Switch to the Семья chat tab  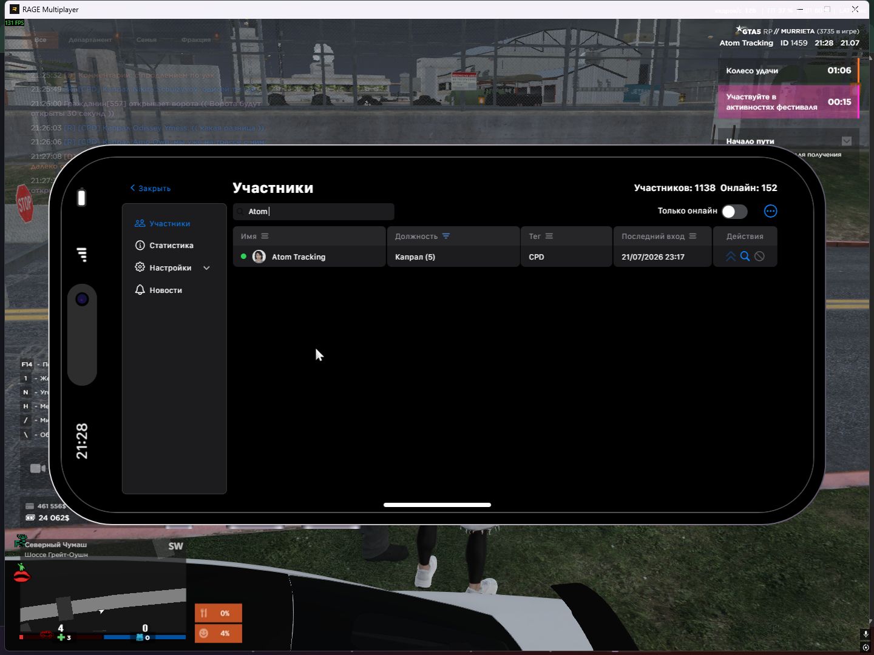pyautogui.click(x=146, y=40)
